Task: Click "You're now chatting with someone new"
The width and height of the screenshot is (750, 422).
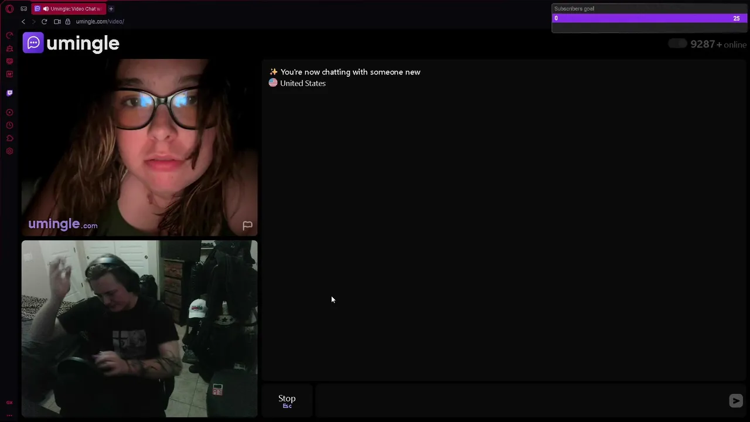Action: (350, 72)
